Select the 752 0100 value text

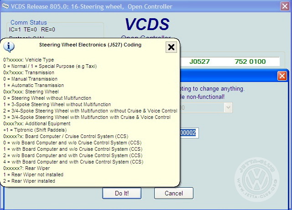(x=250, y=61)
